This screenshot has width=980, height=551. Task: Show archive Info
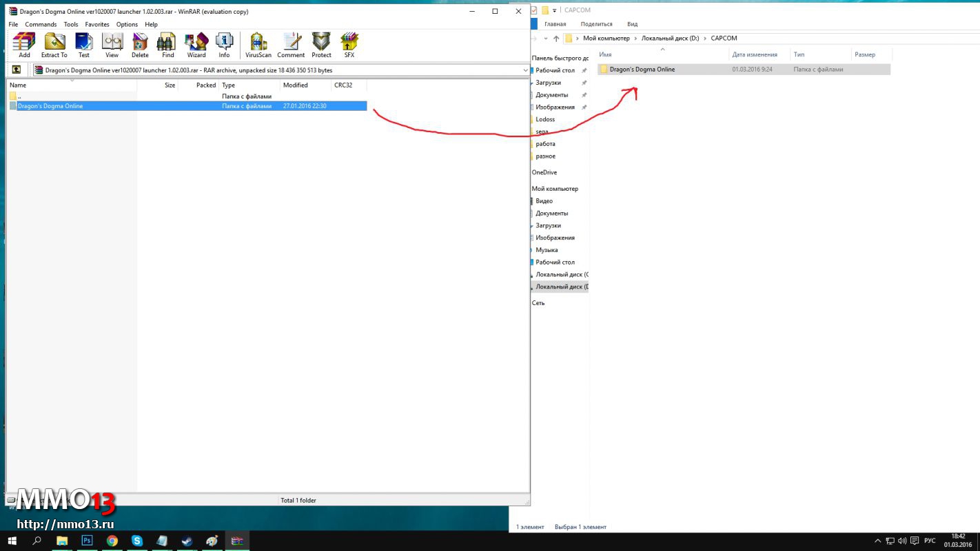[225, 45]
